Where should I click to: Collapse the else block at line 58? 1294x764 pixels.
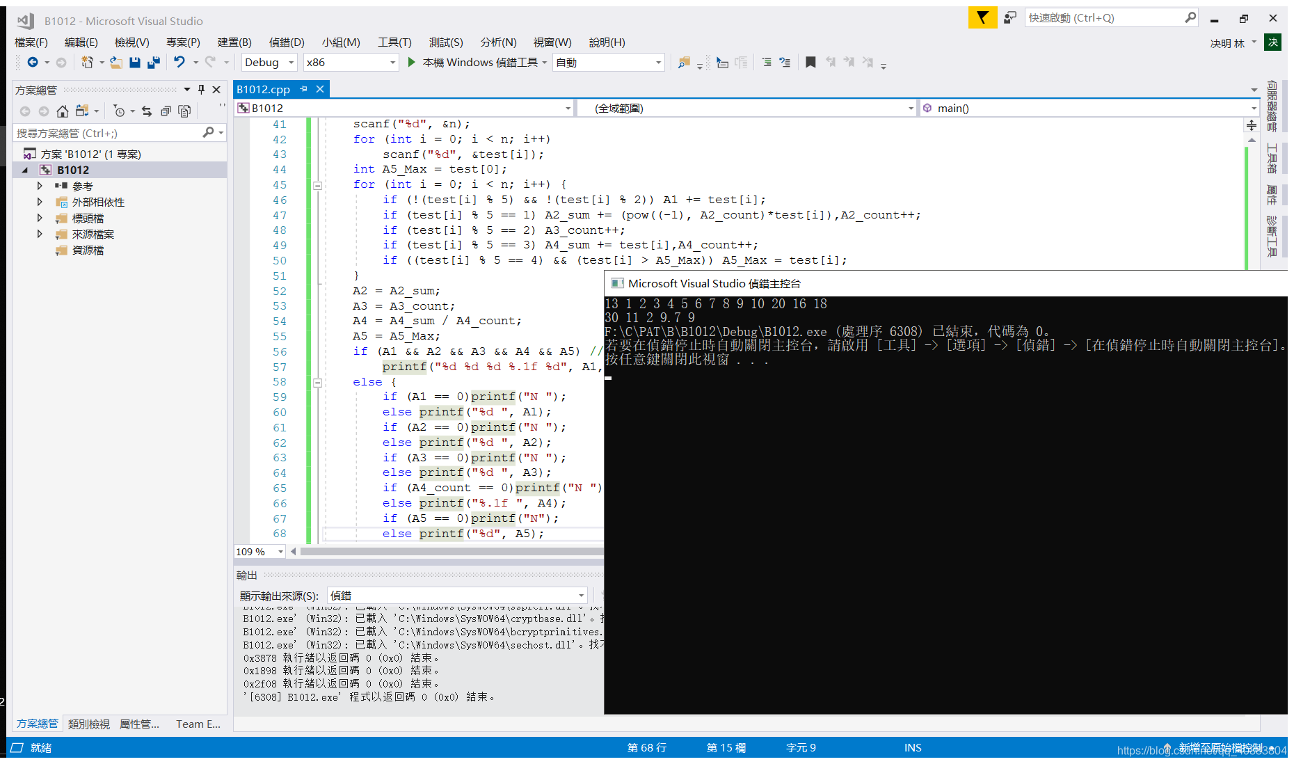317,382
